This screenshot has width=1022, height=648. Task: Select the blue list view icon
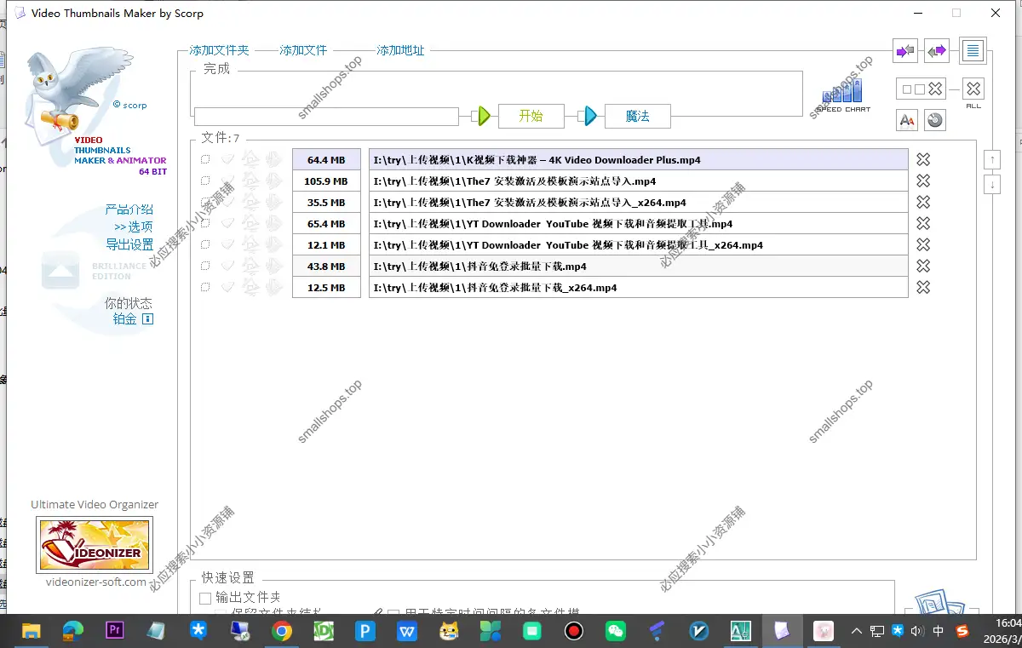click(x=972, y=51)
